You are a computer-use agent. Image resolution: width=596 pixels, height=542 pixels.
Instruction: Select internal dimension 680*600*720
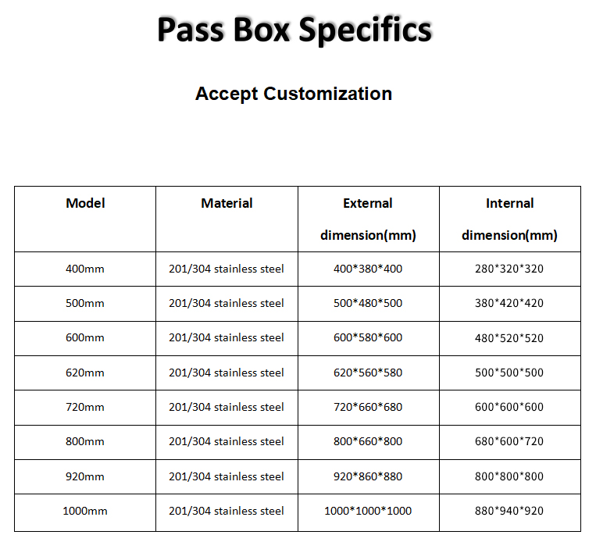(x=509, y=441)
